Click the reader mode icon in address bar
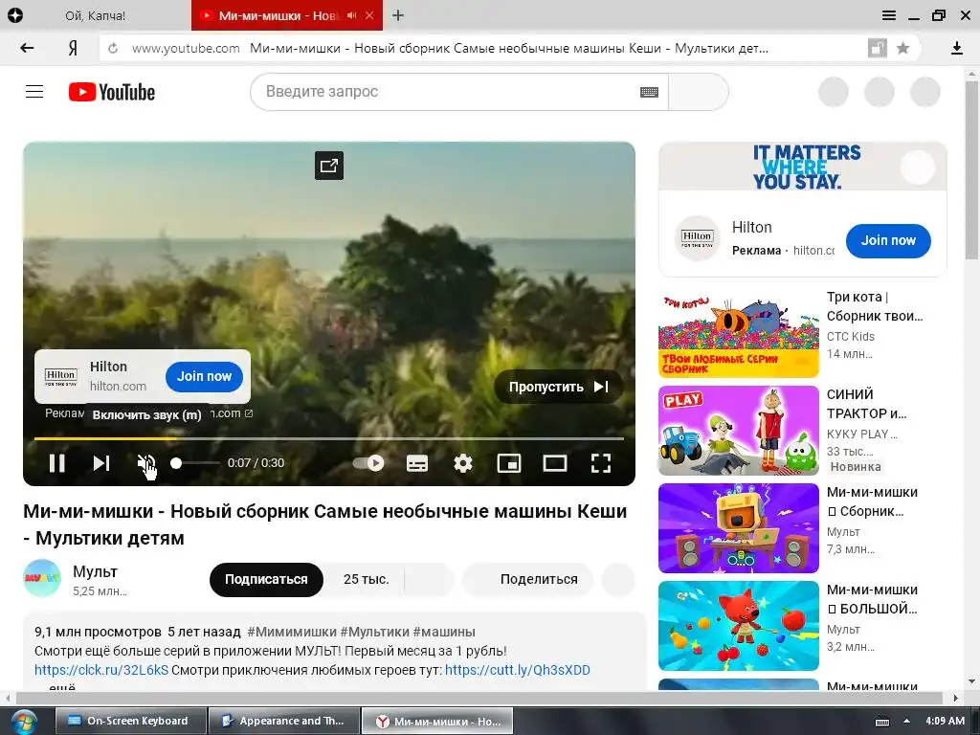The height and width of the screenshot is (735, 980). coord(877,48)
